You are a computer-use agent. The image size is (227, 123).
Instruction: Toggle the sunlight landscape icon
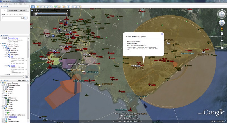[59, 7]
